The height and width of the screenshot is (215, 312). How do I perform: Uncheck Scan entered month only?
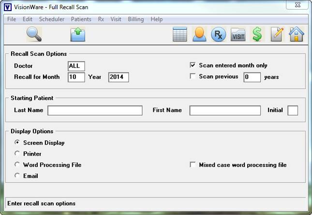[x=193, y=65]
